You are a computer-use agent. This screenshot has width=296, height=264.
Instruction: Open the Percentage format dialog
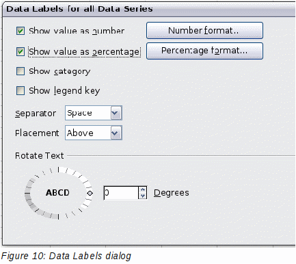click(x=204, y=51)
